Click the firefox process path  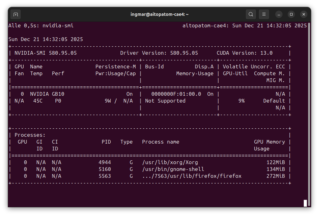pos(192,176)
